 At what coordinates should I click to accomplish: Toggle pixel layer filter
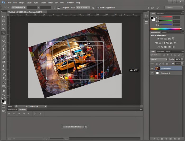pos(164,55)
